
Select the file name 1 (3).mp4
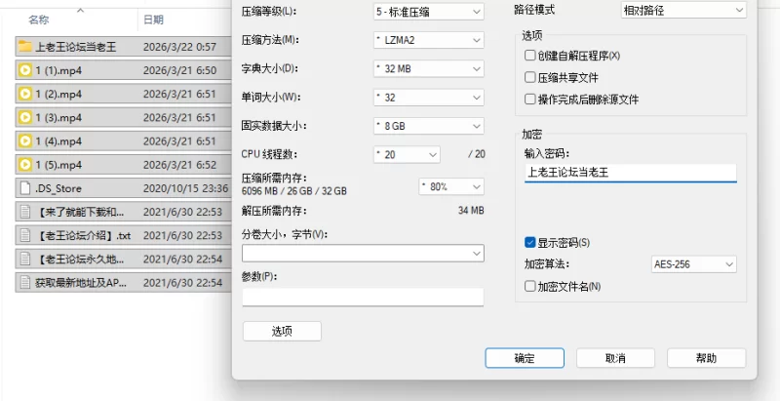click(x=58, y=118)
